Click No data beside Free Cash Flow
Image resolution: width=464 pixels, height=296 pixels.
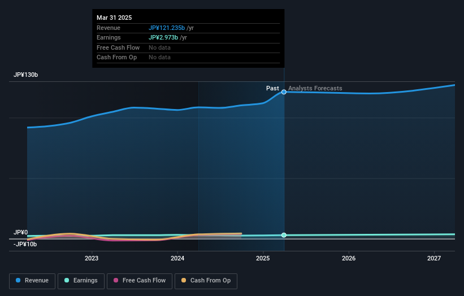[x=159, y=47]
